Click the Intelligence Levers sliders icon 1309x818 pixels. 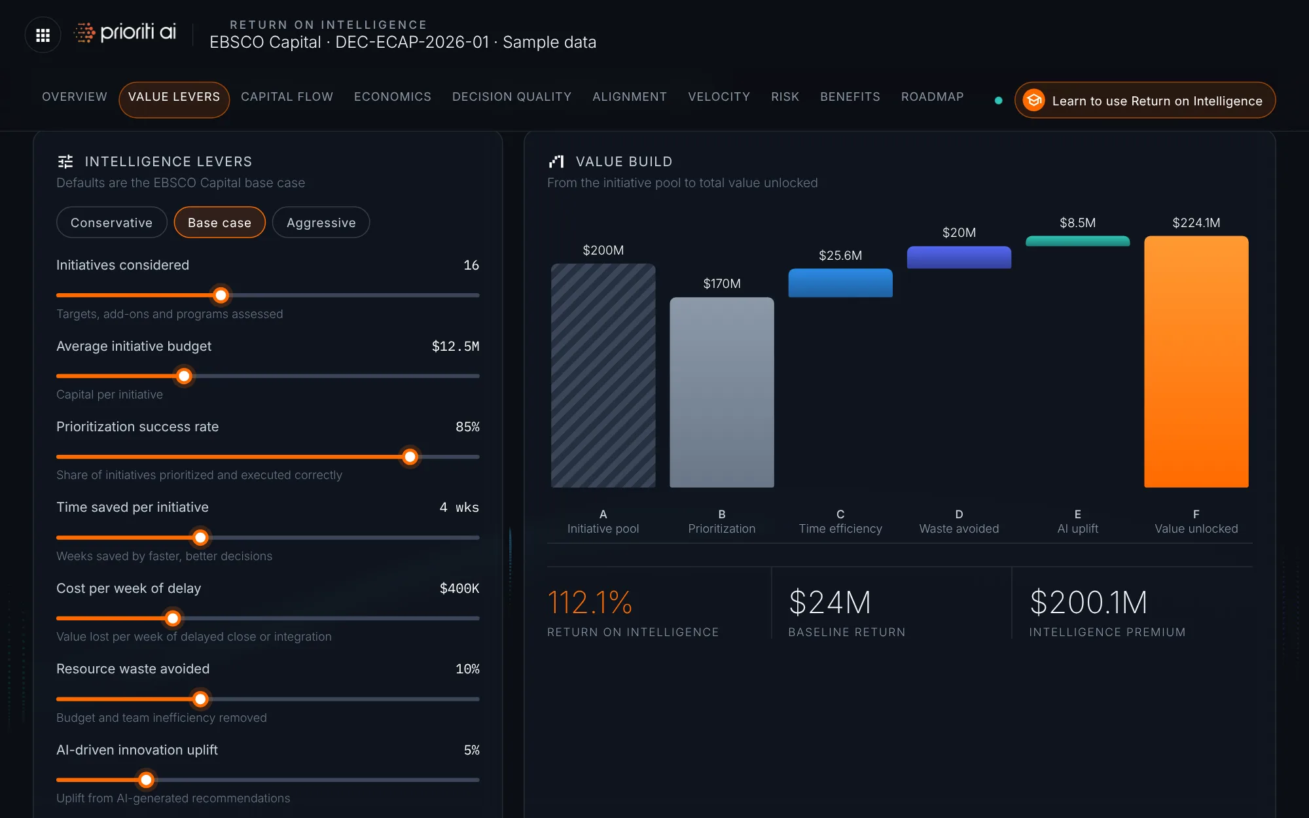65,162
